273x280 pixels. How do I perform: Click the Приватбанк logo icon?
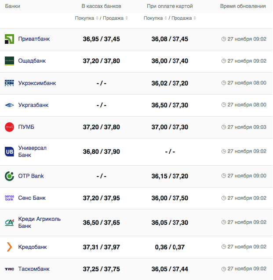pos(9,39)
